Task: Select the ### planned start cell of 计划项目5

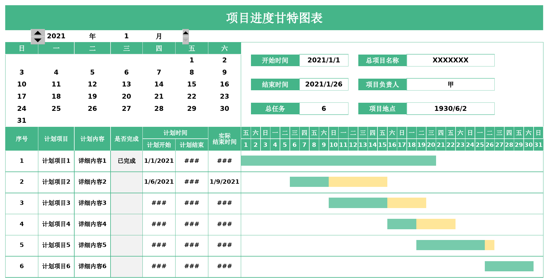Action: pyautogui.click(x=159, y=245)
